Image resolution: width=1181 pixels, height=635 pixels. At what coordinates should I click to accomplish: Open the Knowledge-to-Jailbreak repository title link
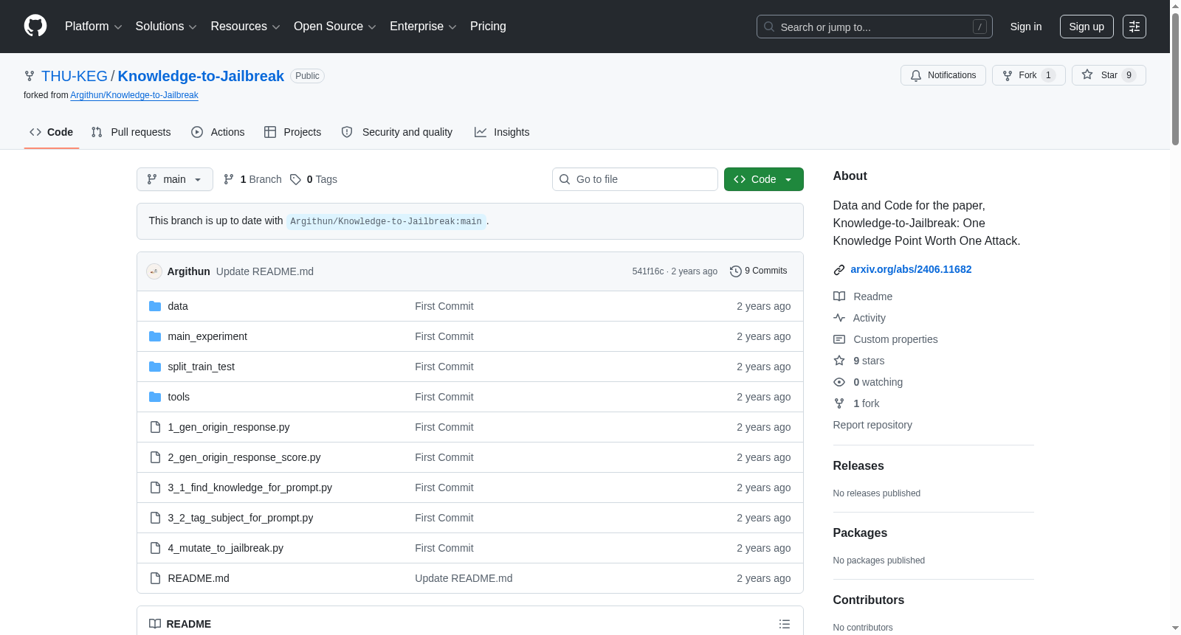[201, 76]
